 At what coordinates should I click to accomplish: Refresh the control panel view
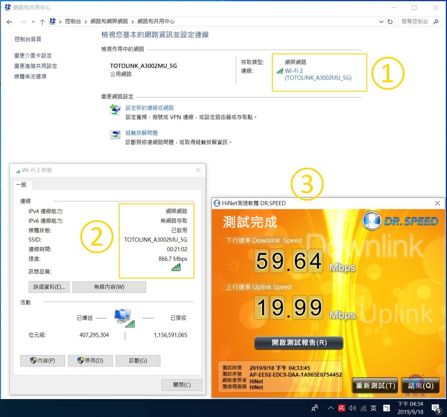point(390,22)
